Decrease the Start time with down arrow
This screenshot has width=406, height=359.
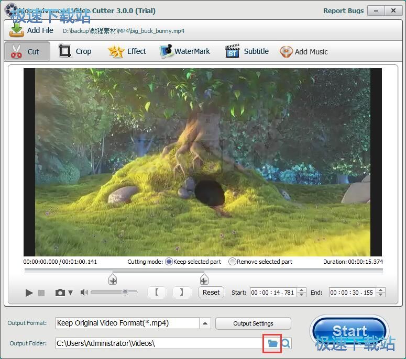(301, 295)
